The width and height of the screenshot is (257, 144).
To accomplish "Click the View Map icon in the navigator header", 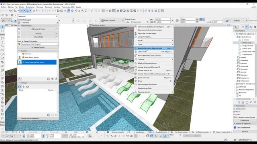I will [247, 27].
